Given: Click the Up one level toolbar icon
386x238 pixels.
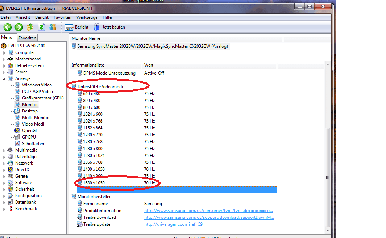Looking at the screenshot, I should [30, 27].
